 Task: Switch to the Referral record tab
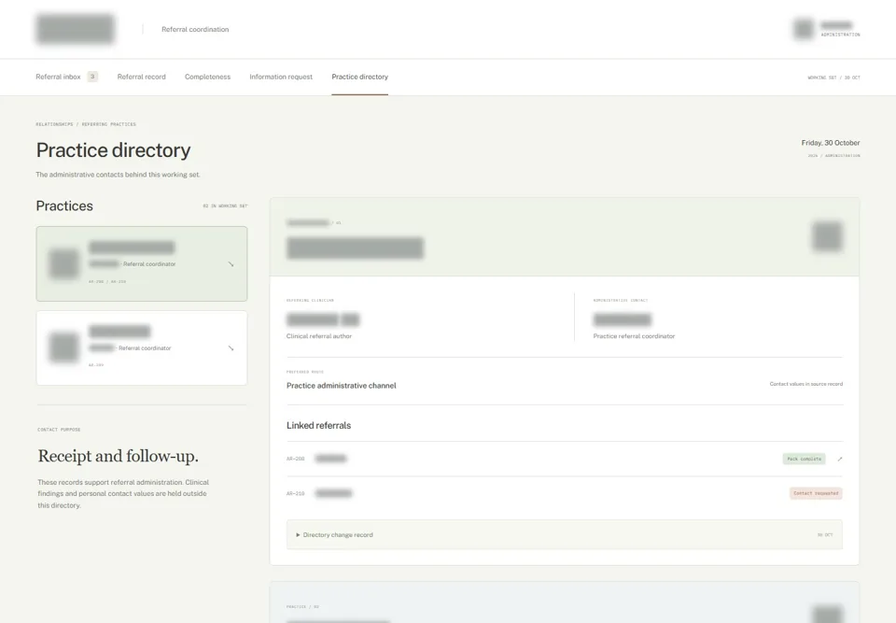(141, 77)
